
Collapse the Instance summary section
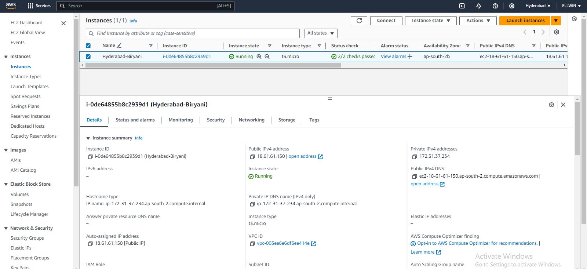pyautogui.click(x=88, y=138)
